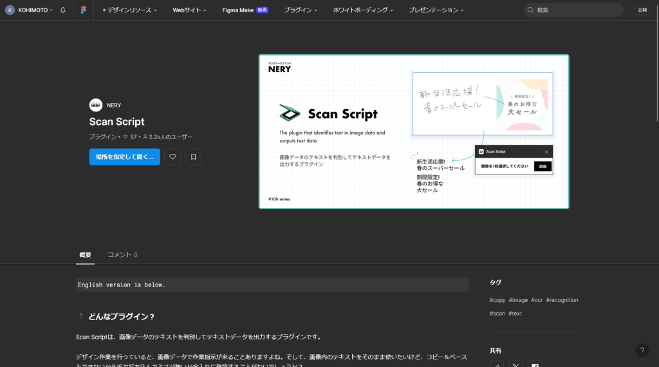Screen dimensions: 659x367
Task: Go to Figma Make
Action: [x=245, y=10]
